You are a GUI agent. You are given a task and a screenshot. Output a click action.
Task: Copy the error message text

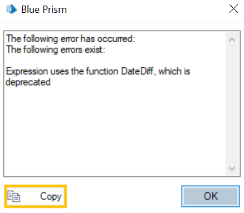tap(36, 196)
